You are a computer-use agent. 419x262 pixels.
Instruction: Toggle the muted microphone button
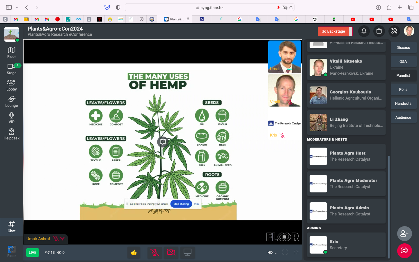point(155,252)
